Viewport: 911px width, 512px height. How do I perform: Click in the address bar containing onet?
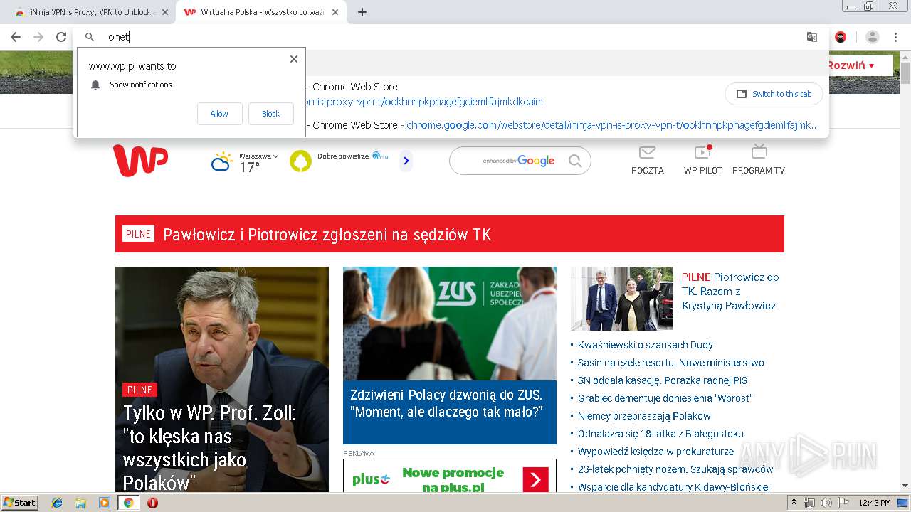448,37
